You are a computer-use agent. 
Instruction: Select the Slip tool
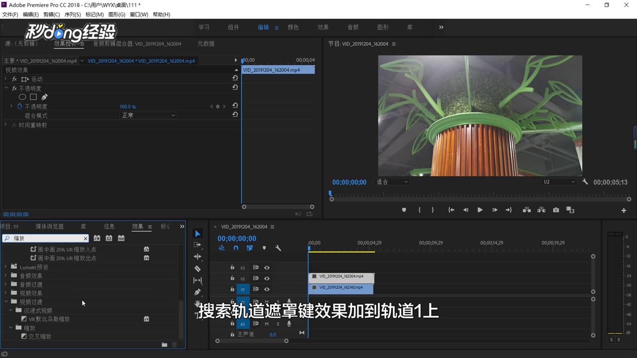(198, 280)
